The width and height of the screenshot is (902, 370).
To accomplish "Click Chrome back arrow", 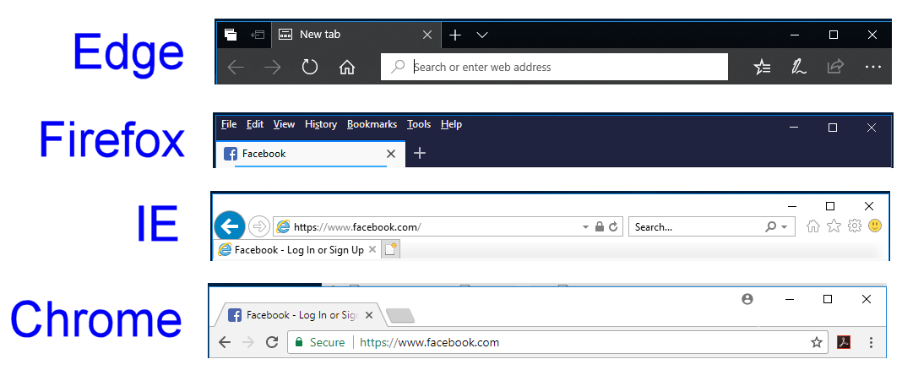I will tap(225, 343).
